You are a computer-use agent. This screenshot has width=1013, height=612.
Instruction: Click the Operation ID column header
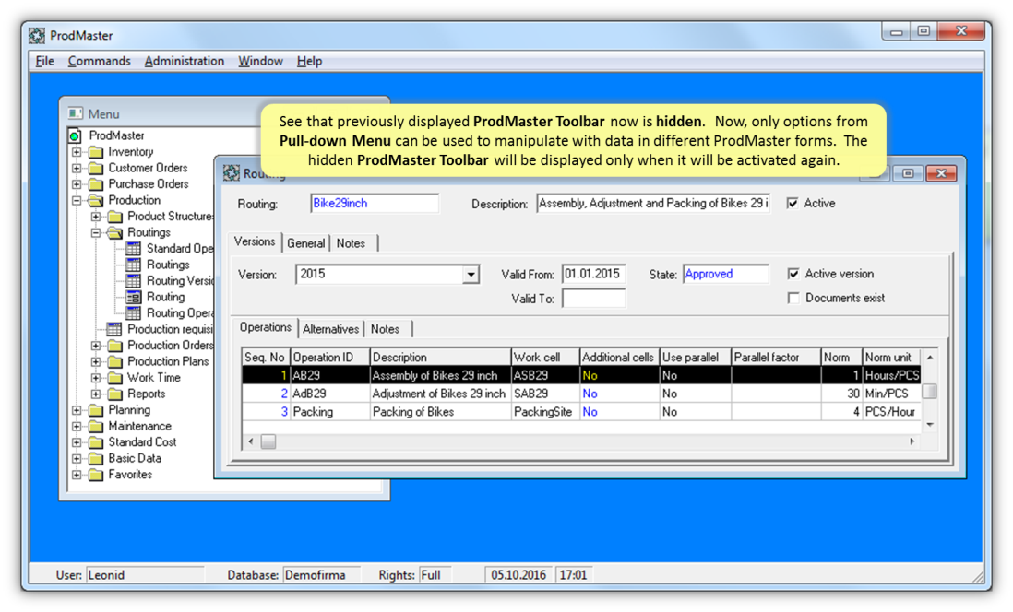click(x=328, y=357)
